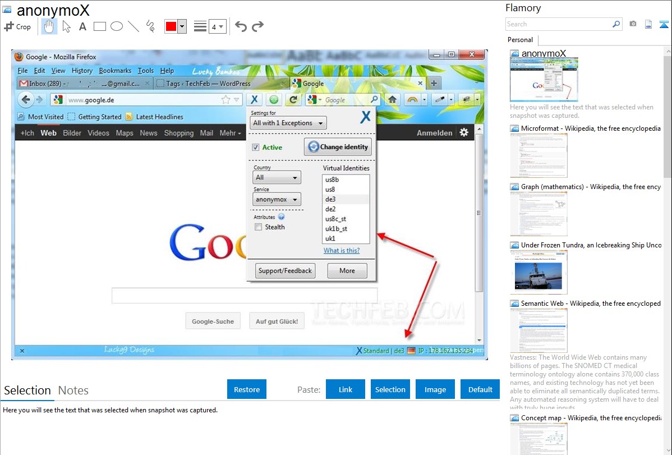Viewport: 672px width, 455px height.
Task: Toggle the Active checkbox in anonymoX panel
Action: click(x=255, y=147)
